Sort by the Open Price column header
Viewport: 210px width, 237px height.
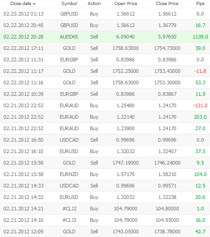[126, 4]
